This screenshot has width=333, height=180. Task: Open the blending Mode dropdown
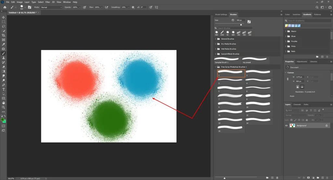[51, 7]
